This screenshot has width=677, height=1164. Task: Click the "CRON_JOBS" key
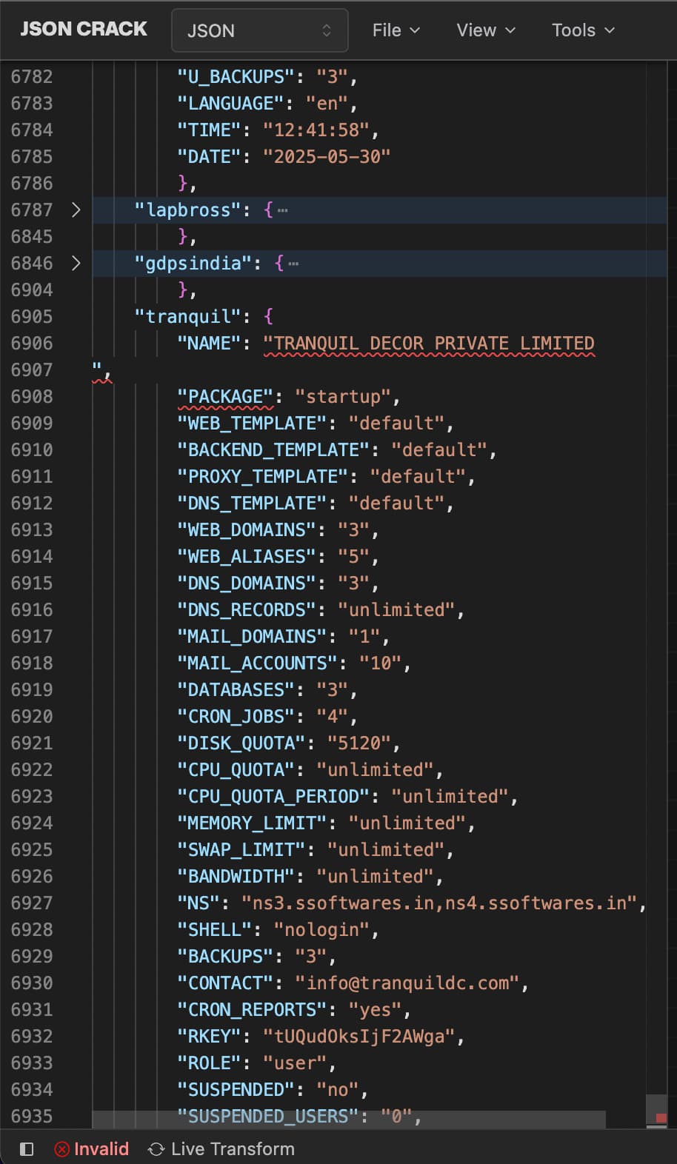tap(236, 716)
